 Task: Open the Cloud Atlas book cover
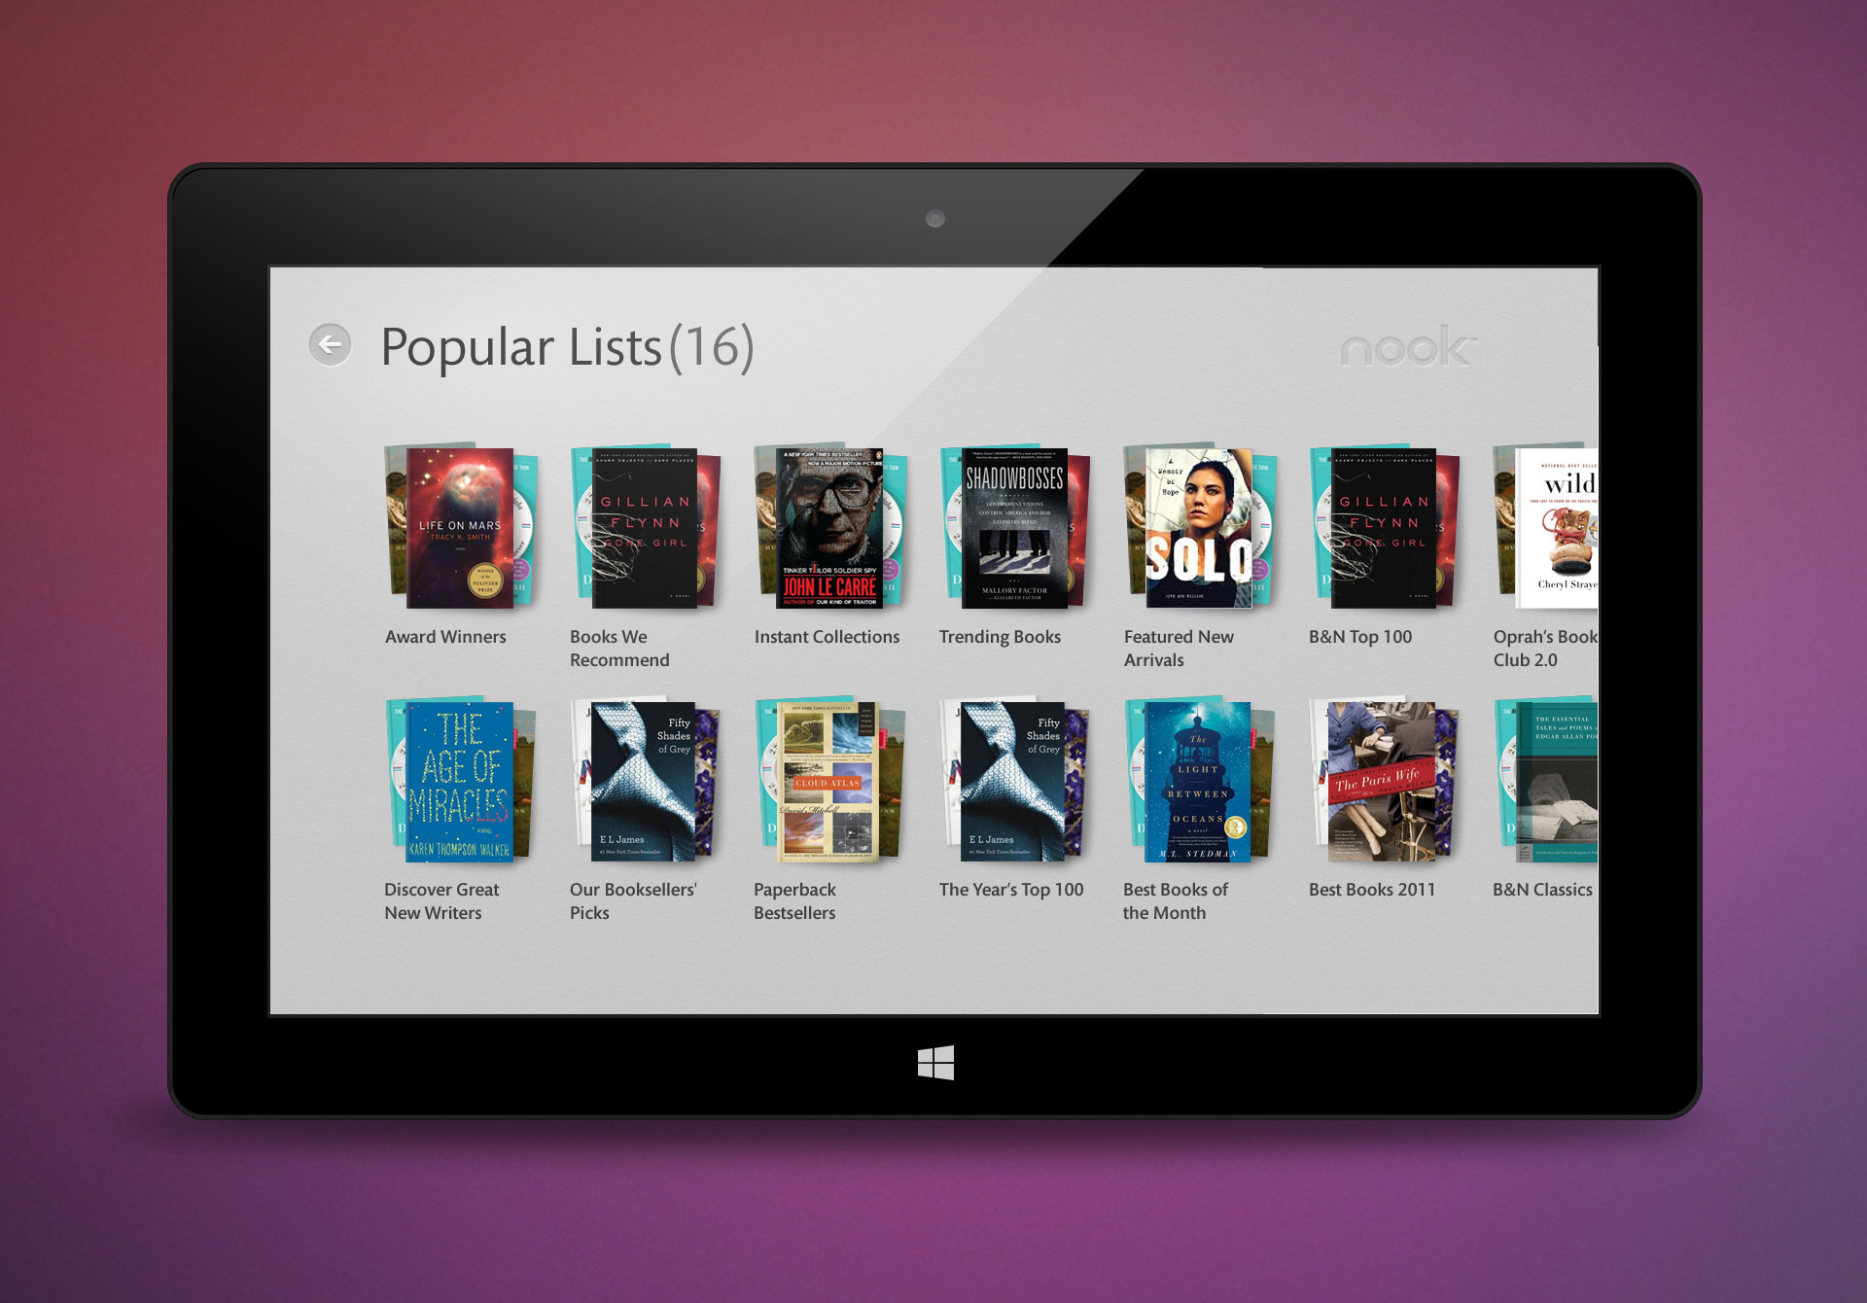[828, 782]
